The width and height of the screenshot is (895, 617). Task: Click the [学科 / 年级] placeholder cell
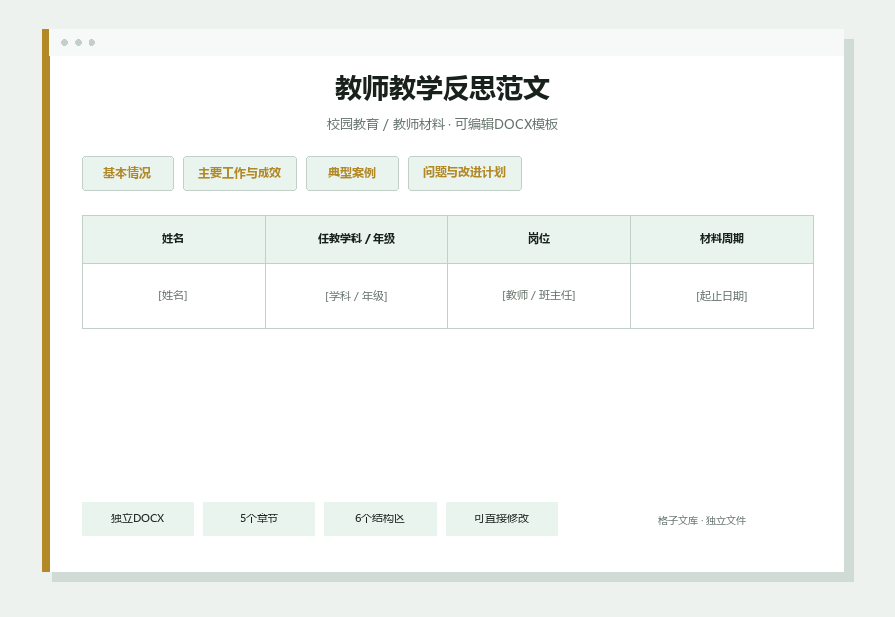(356, 296)
